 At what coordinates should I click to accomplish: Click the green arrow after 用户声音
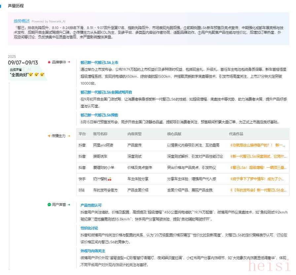point(69,205)
